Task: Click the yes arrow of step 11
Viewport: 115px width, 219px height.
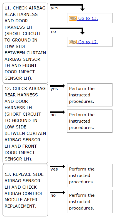Action: click(x=67, y=7)
